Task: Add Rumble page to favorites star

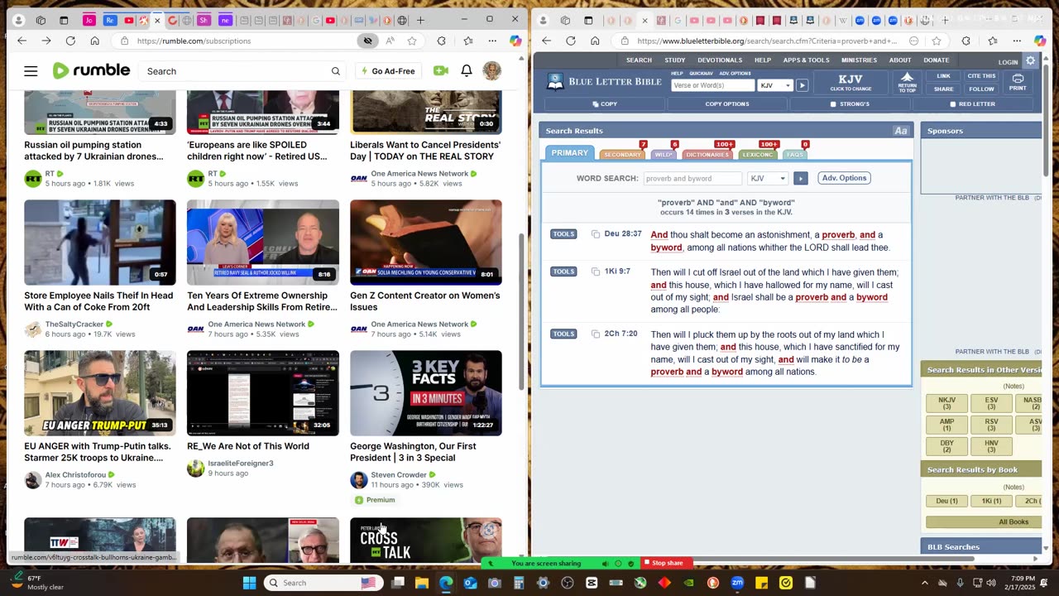Action: 412,41
